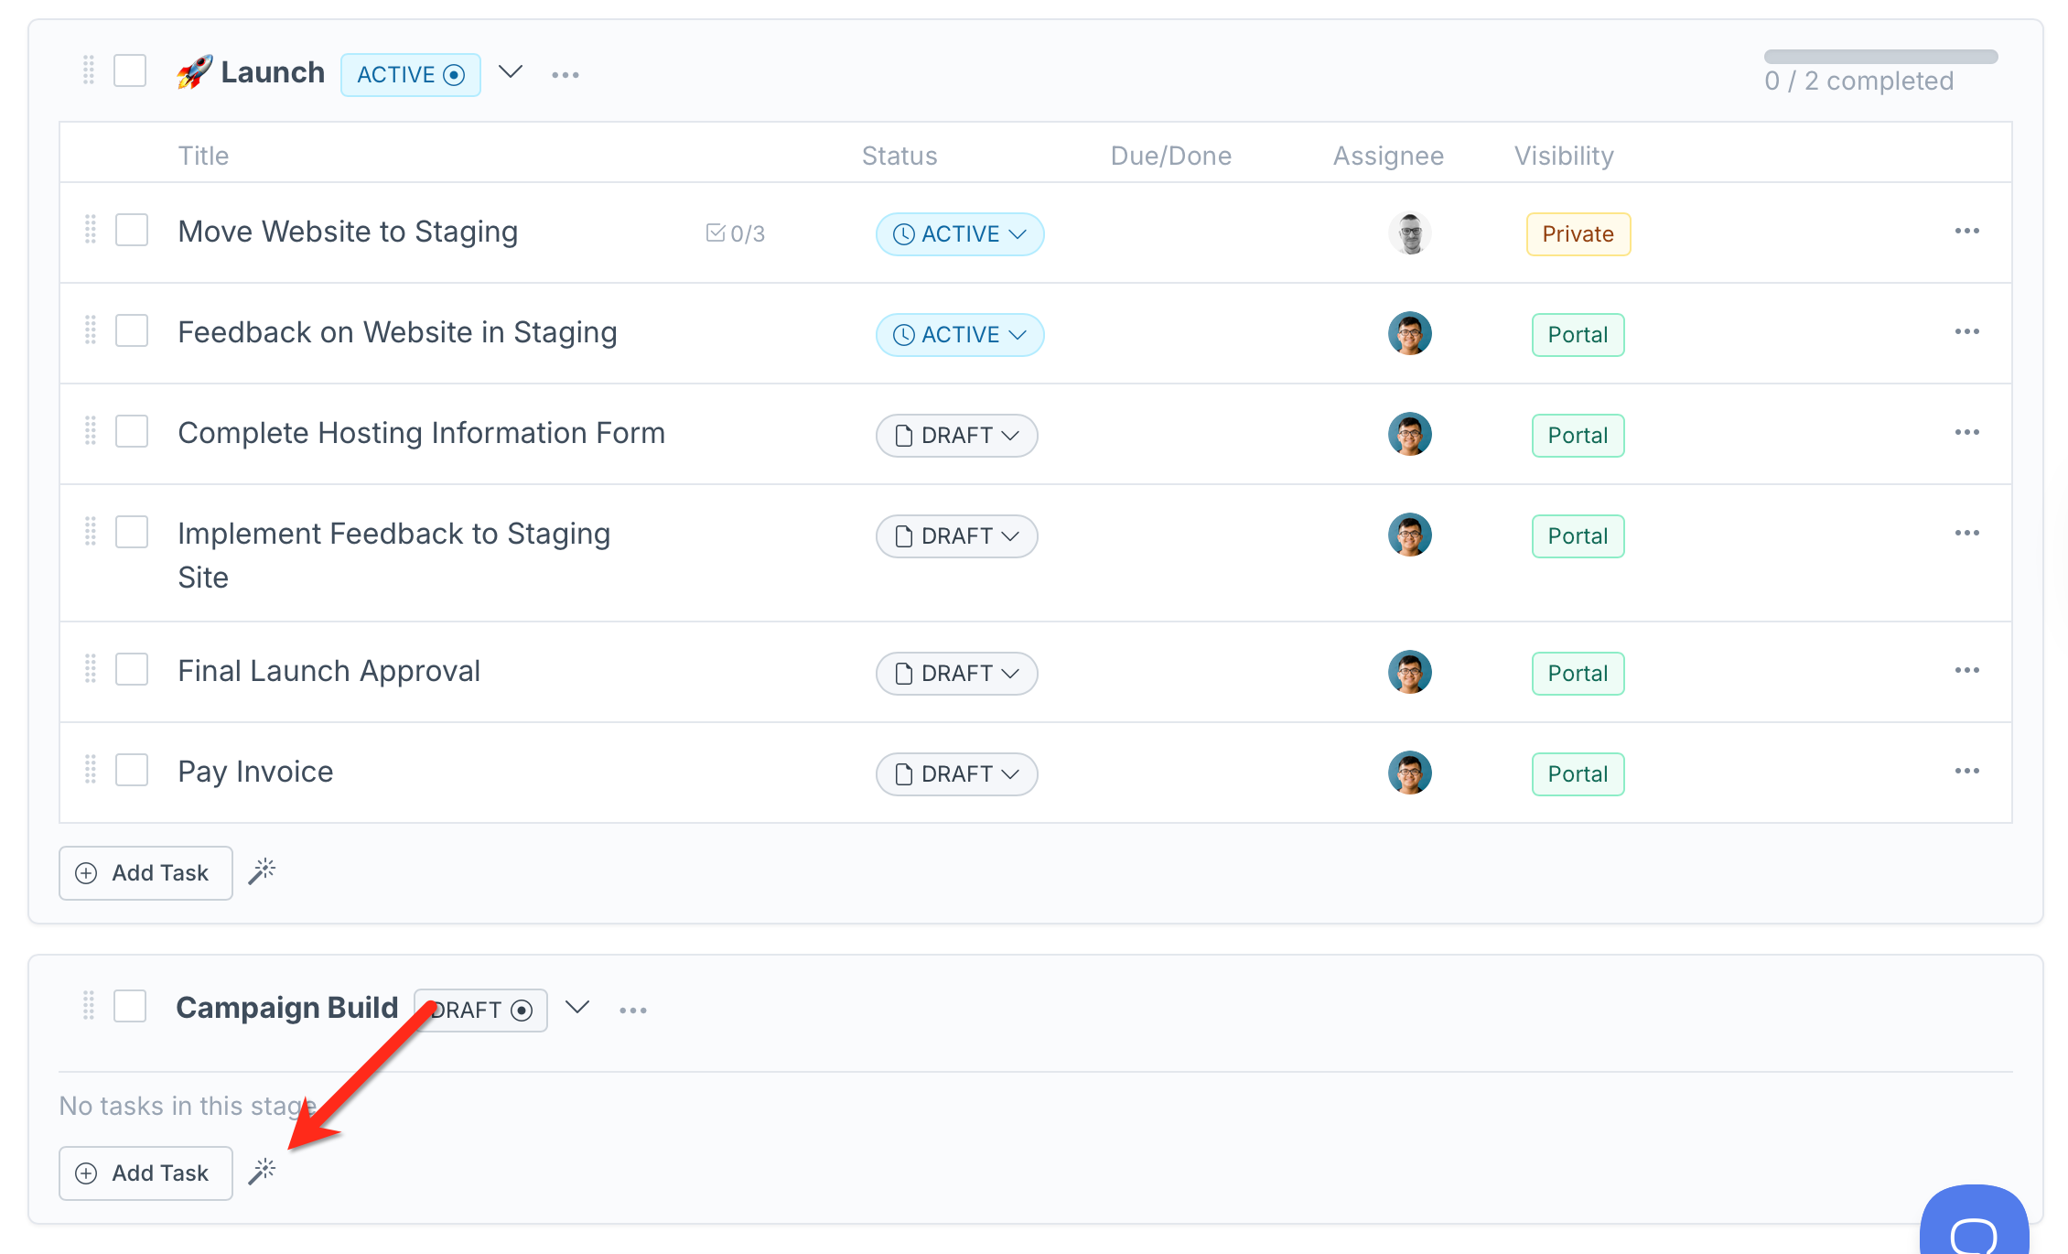Tick the Launch stage checkbox
This screenshot has width=2068, height=1254.
(130, 70)
